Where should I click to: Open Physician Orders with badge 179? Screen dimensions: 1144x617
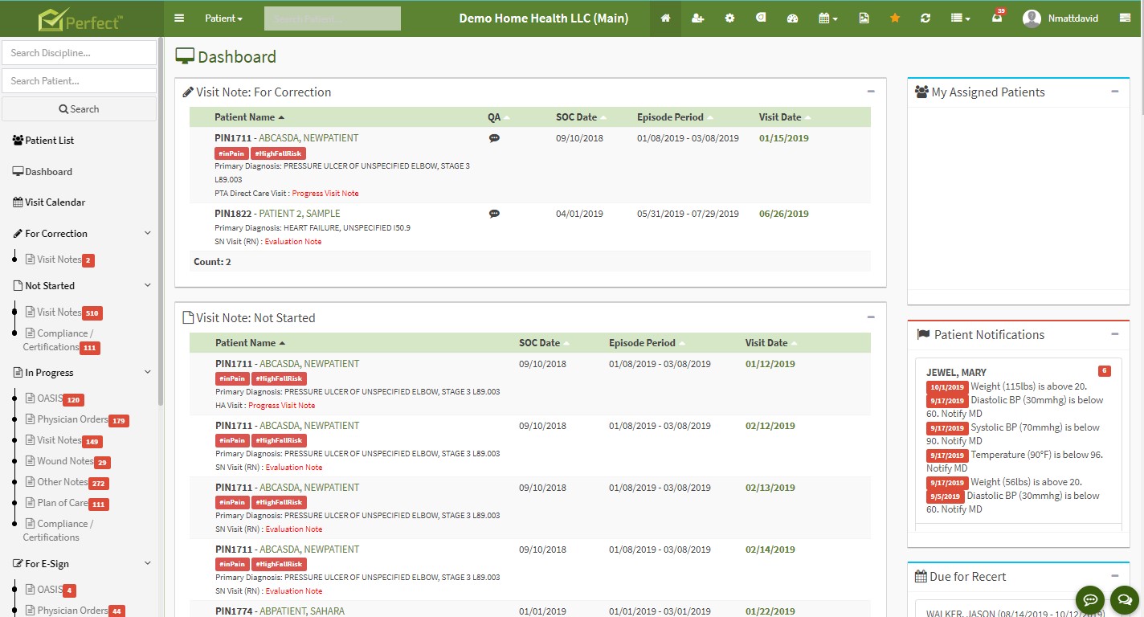point(77,420)
